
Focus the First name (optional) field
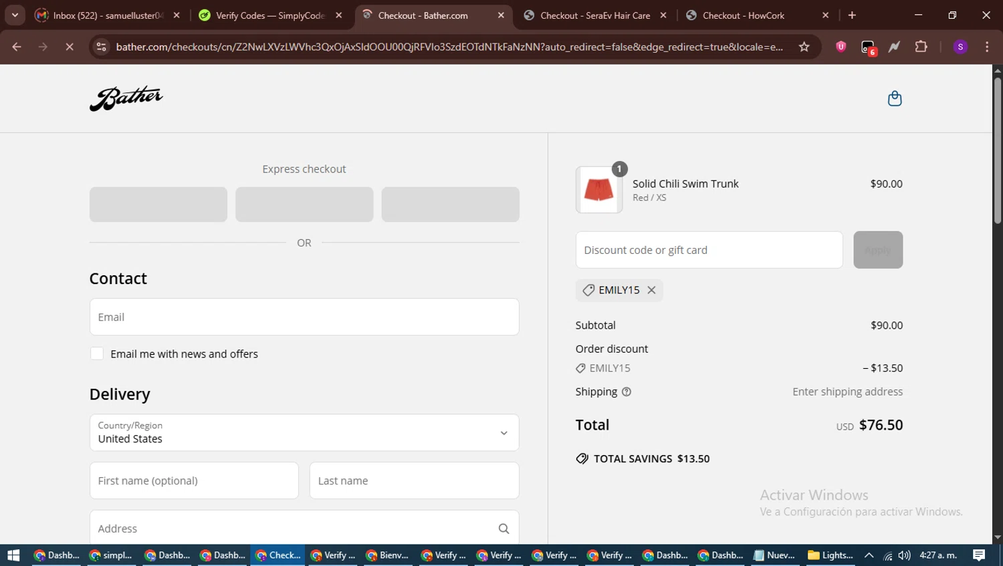[x=194, y=480]
